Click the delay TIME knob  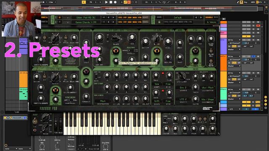(x=185, y=128)
